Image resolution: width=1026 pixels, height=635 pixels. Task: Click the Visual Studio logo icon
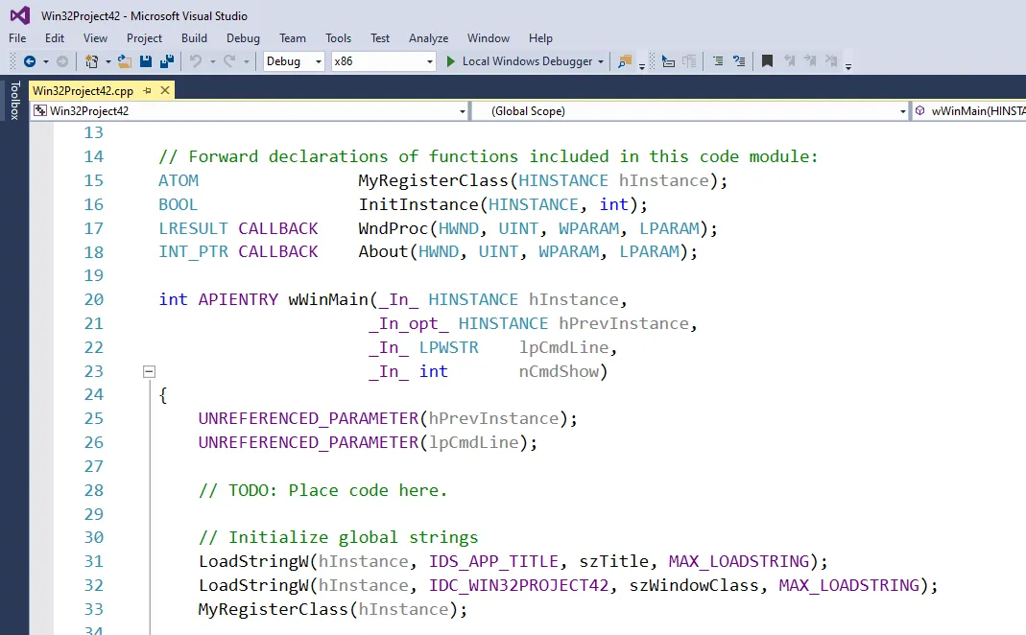tap(20, 15)
